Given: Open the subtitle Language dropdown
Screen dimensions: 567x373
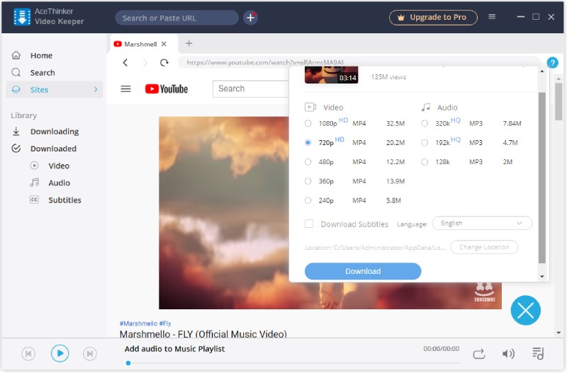Looking at the screenshot, I should 482,223.
